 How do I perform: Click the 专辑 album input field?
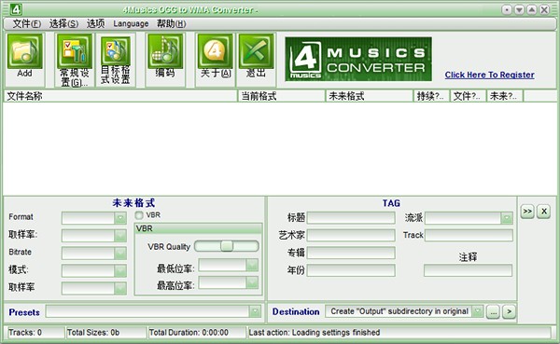click(351, 253)
